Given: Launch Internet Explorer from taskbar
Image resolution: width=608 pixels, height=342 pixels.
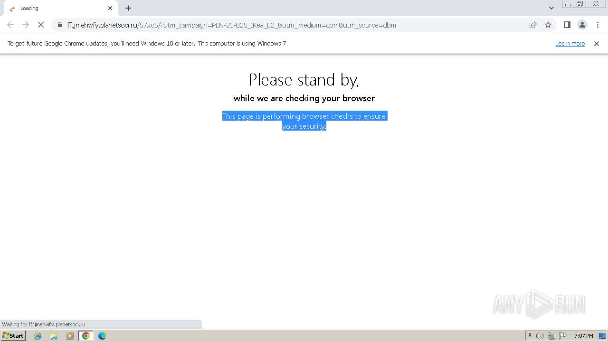Looking at the screenshot, I should click(x=38, y=336).
